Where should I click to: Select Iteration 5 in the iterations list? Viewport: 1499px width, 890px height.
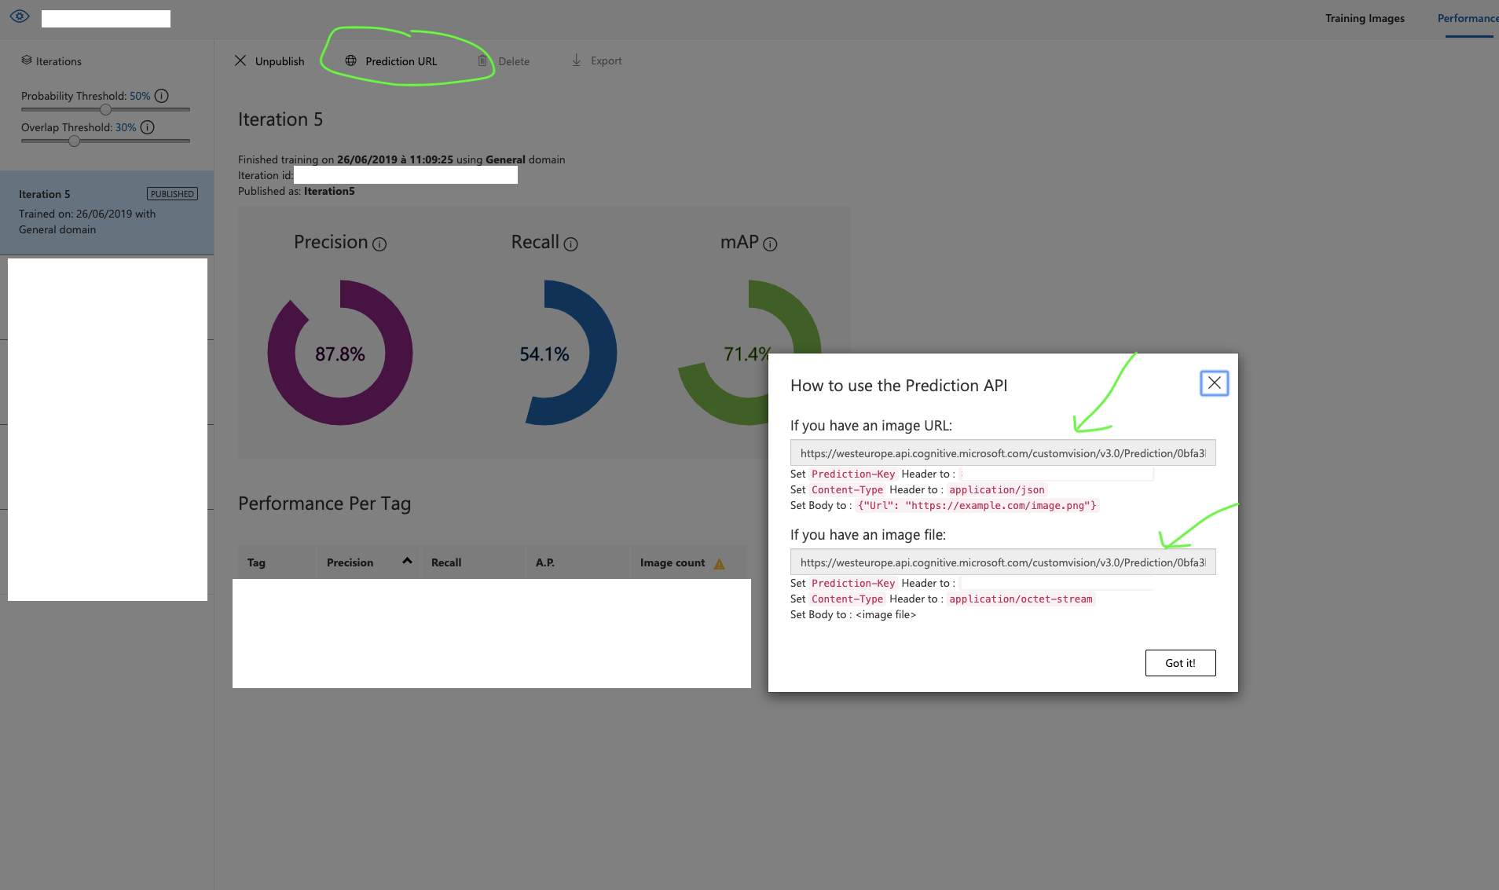coord(107,212)
